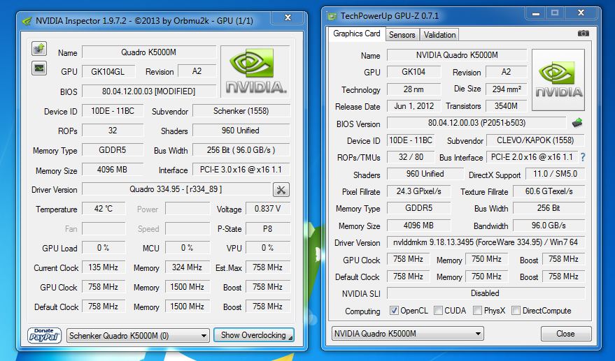Open the sensor monitoring icon in NVIDIA Inspector
This screenshot has height=361, width=615.
pos(38,68)
